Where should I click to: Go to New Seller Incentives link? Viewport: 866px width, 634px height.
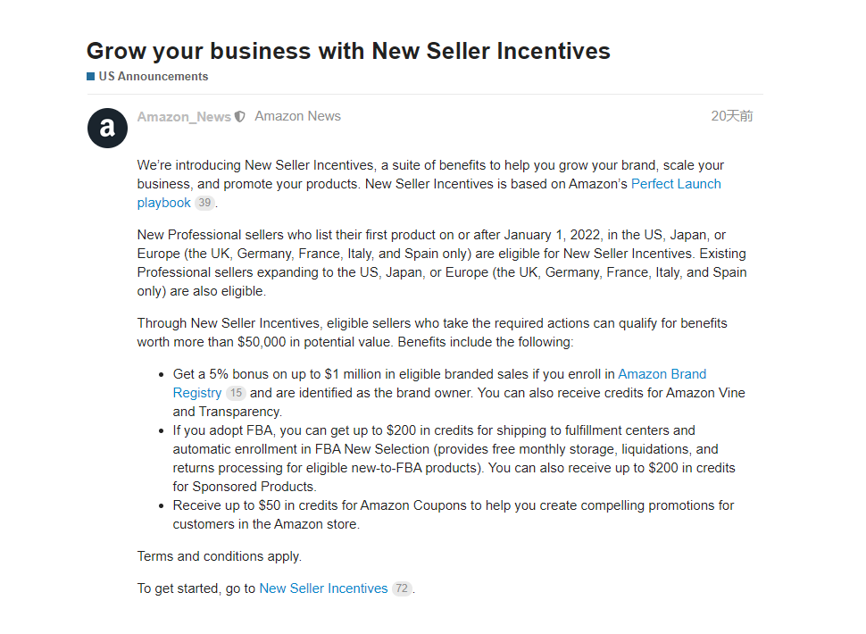(x=323, y=588)
